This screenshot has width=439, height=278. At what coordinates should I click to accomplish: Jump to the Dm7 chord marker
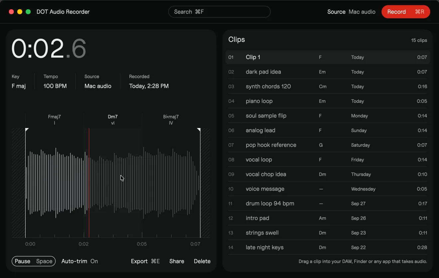pyautogui.click(x=113, y=120)
